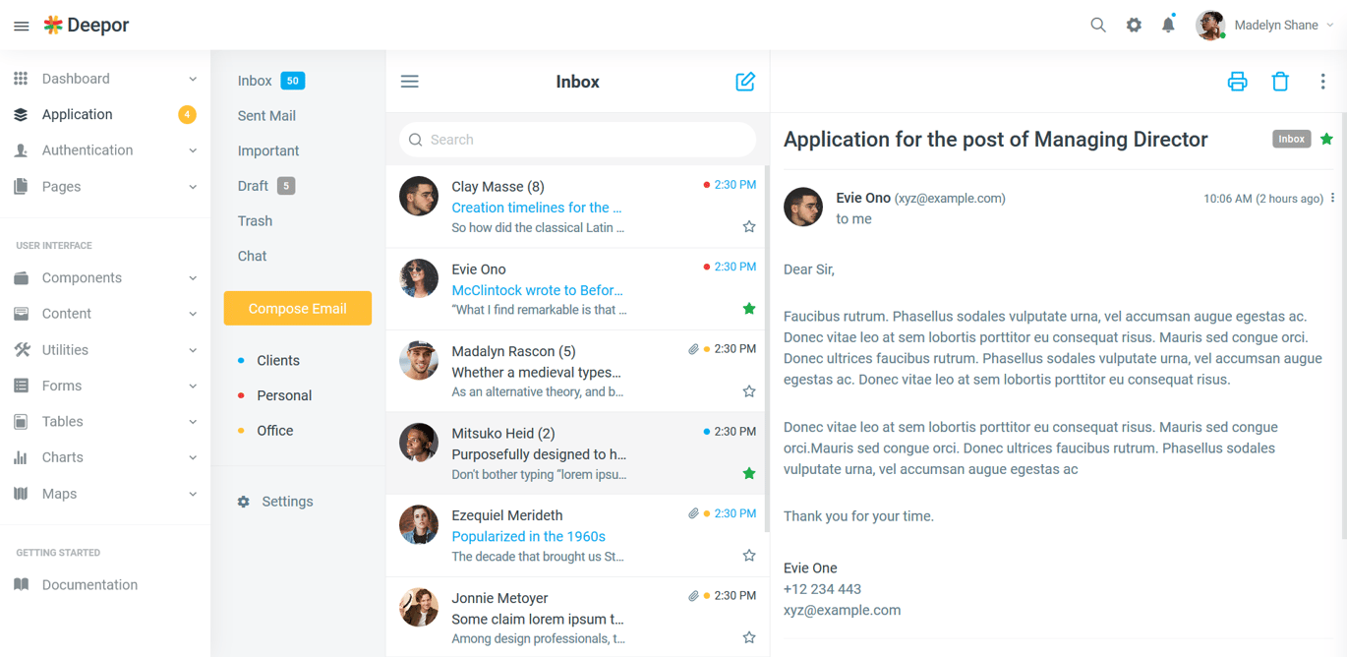
Task: Click the print icon above the email
Action: pyautogui.click(x=1237, y=82)
